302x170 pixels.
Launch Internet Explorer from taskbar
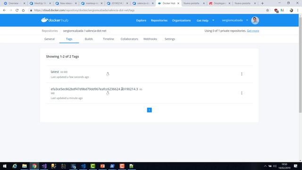[15, 166]
